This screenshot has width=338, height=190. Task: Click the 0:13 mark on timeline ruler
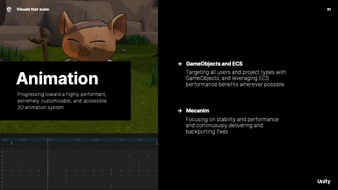point(123,140)
